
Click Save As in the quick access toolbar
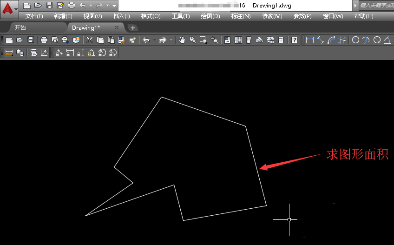[x=60, y=5]
